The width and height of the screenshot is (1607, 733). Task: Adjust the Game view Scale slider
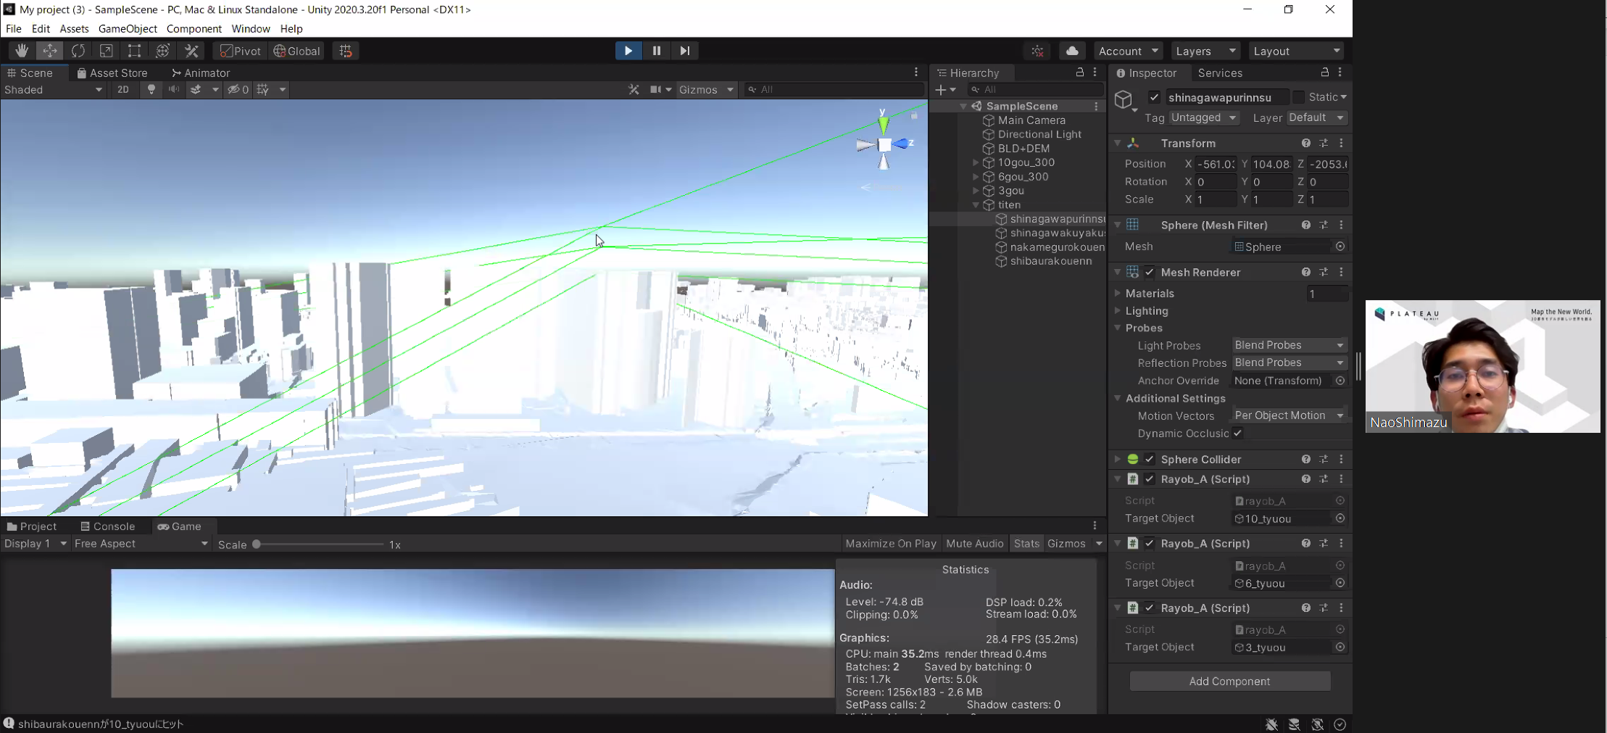[x=257, y=544]
